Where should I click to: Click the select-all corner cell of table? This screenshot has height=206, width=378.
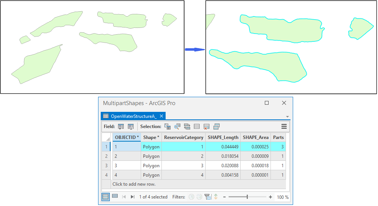click(106, 137)
